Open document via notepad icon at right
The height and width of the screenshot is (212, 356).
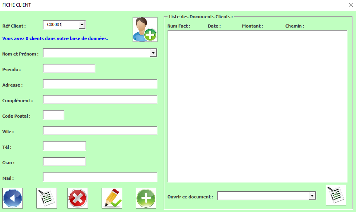coord(336,195)
